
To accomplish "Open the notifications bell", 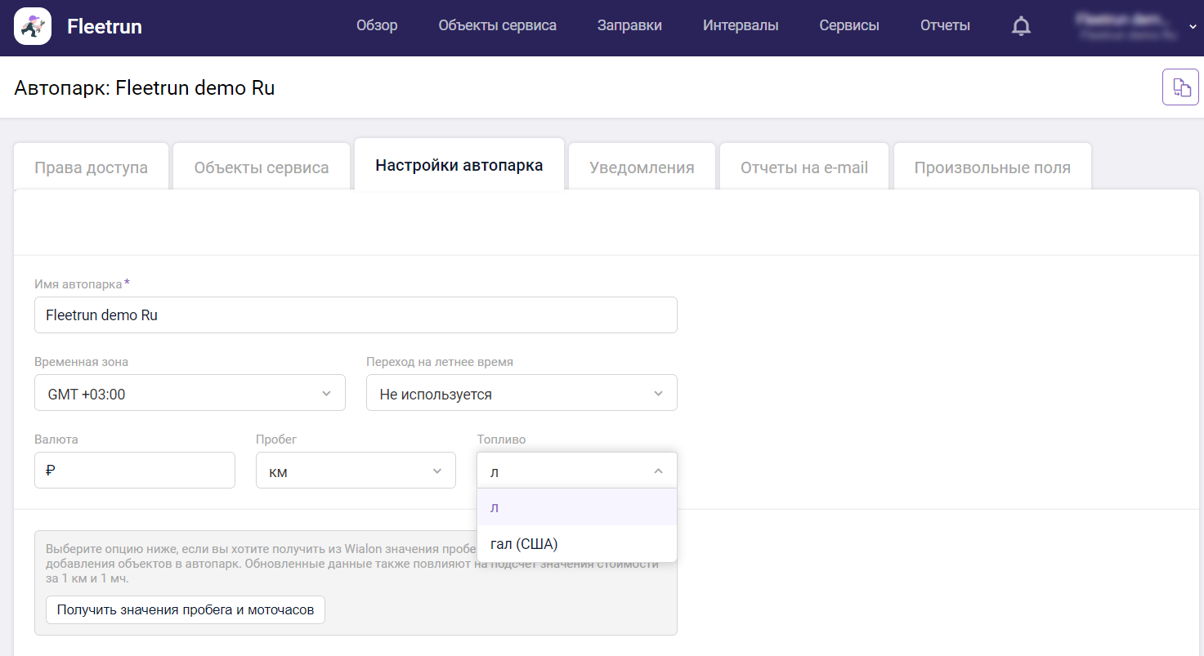I will (1021, 26).
